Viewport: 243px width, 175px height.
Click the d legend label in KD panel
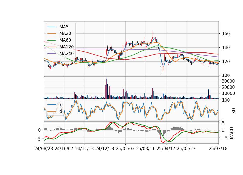pyautogui.click(x=60, y=111)
